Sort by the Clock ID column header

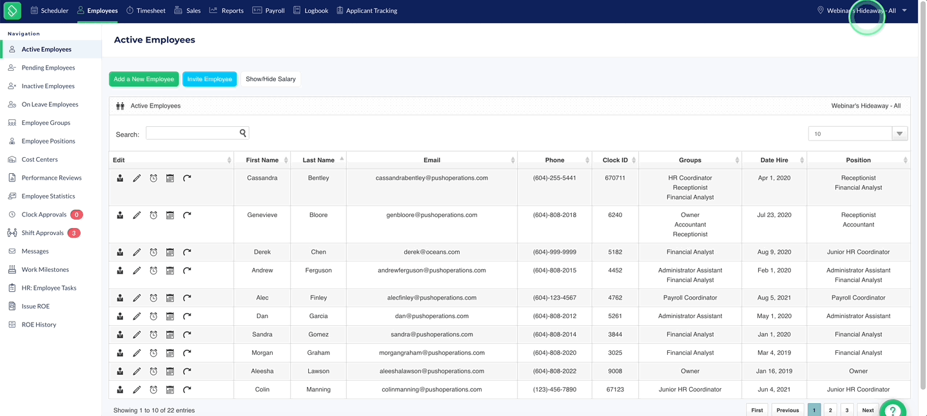click(615, 160)
